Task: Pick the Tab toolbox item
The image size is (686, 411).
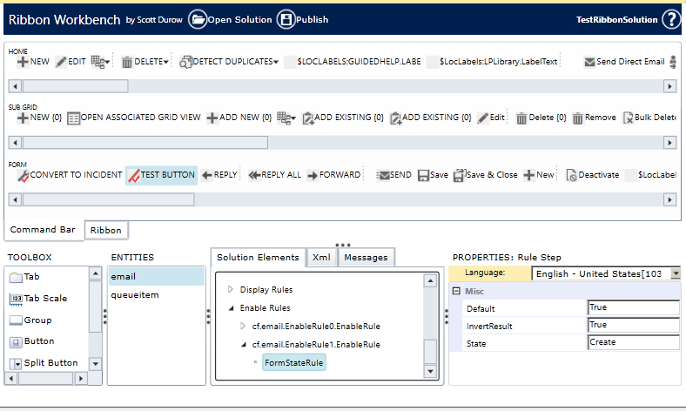Action: pyautogui.click(x=25, y=277)
